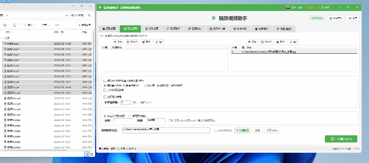Click the Folder button above the image list
Image resolution: width=369 pixels, height=163 pixels.
coord(266,41)
